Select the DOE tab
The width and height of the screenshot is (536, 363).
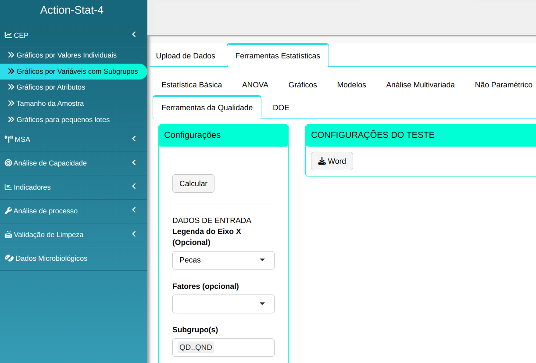(x=281, y=108)
